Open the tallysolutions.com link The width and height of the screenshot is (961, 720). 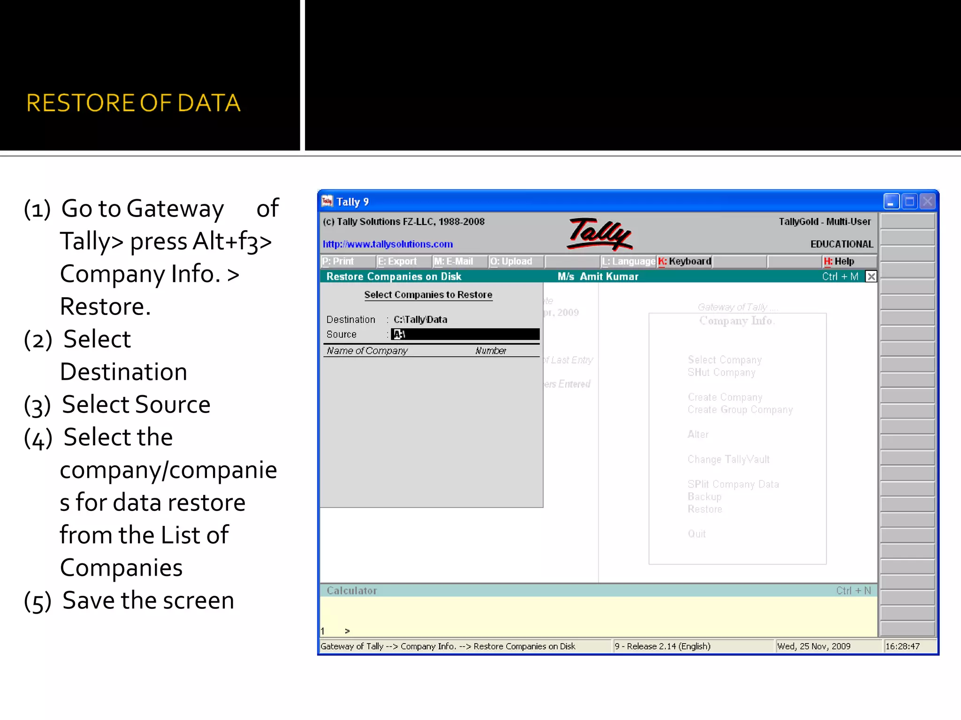[x=388, y=244]
